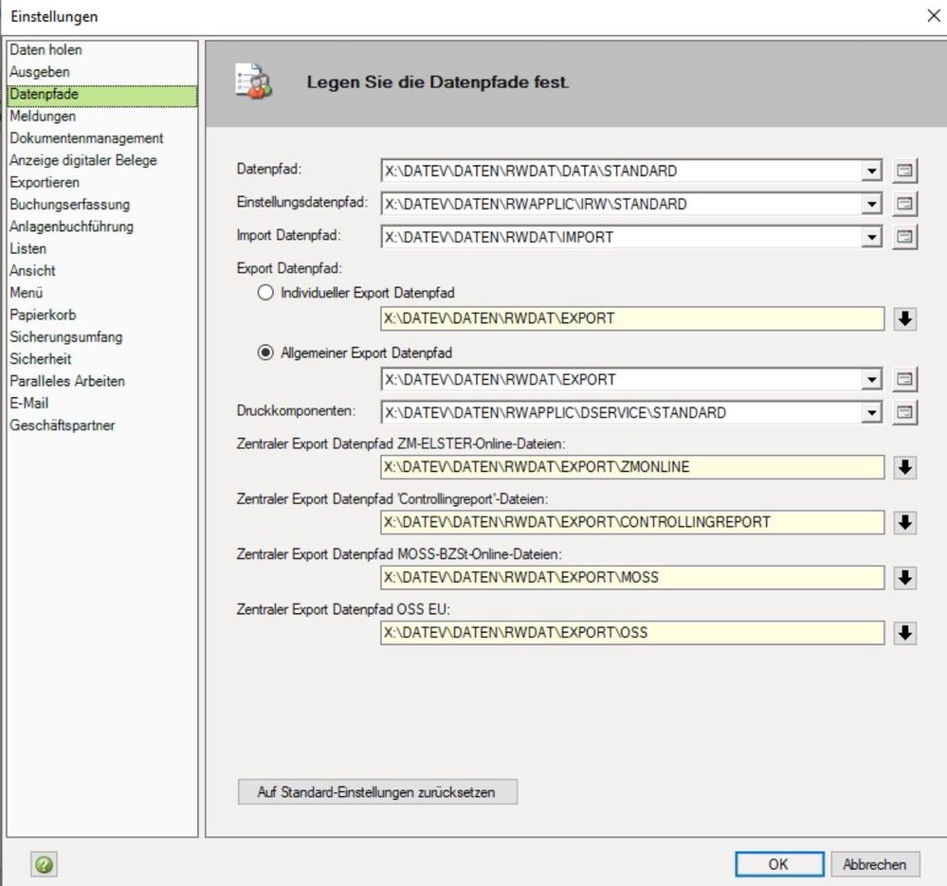947x886 pixels.
Task: Click the browse icon next to Datenpfad
Action: tap(904, 171)
